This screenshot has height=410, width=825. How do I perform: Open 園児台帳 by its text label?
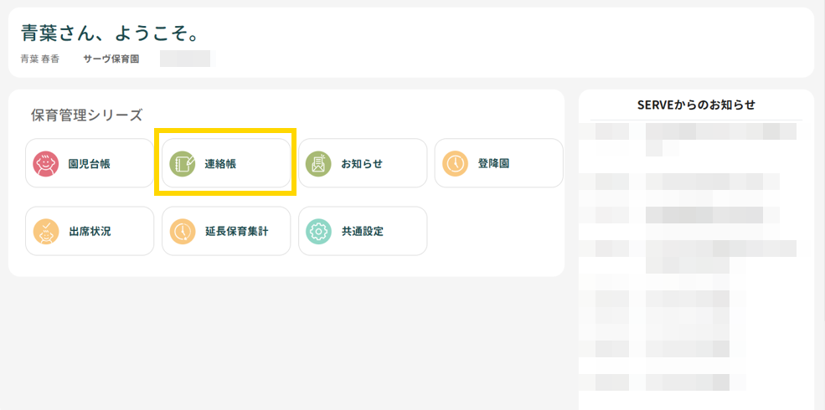coord(89,164)
